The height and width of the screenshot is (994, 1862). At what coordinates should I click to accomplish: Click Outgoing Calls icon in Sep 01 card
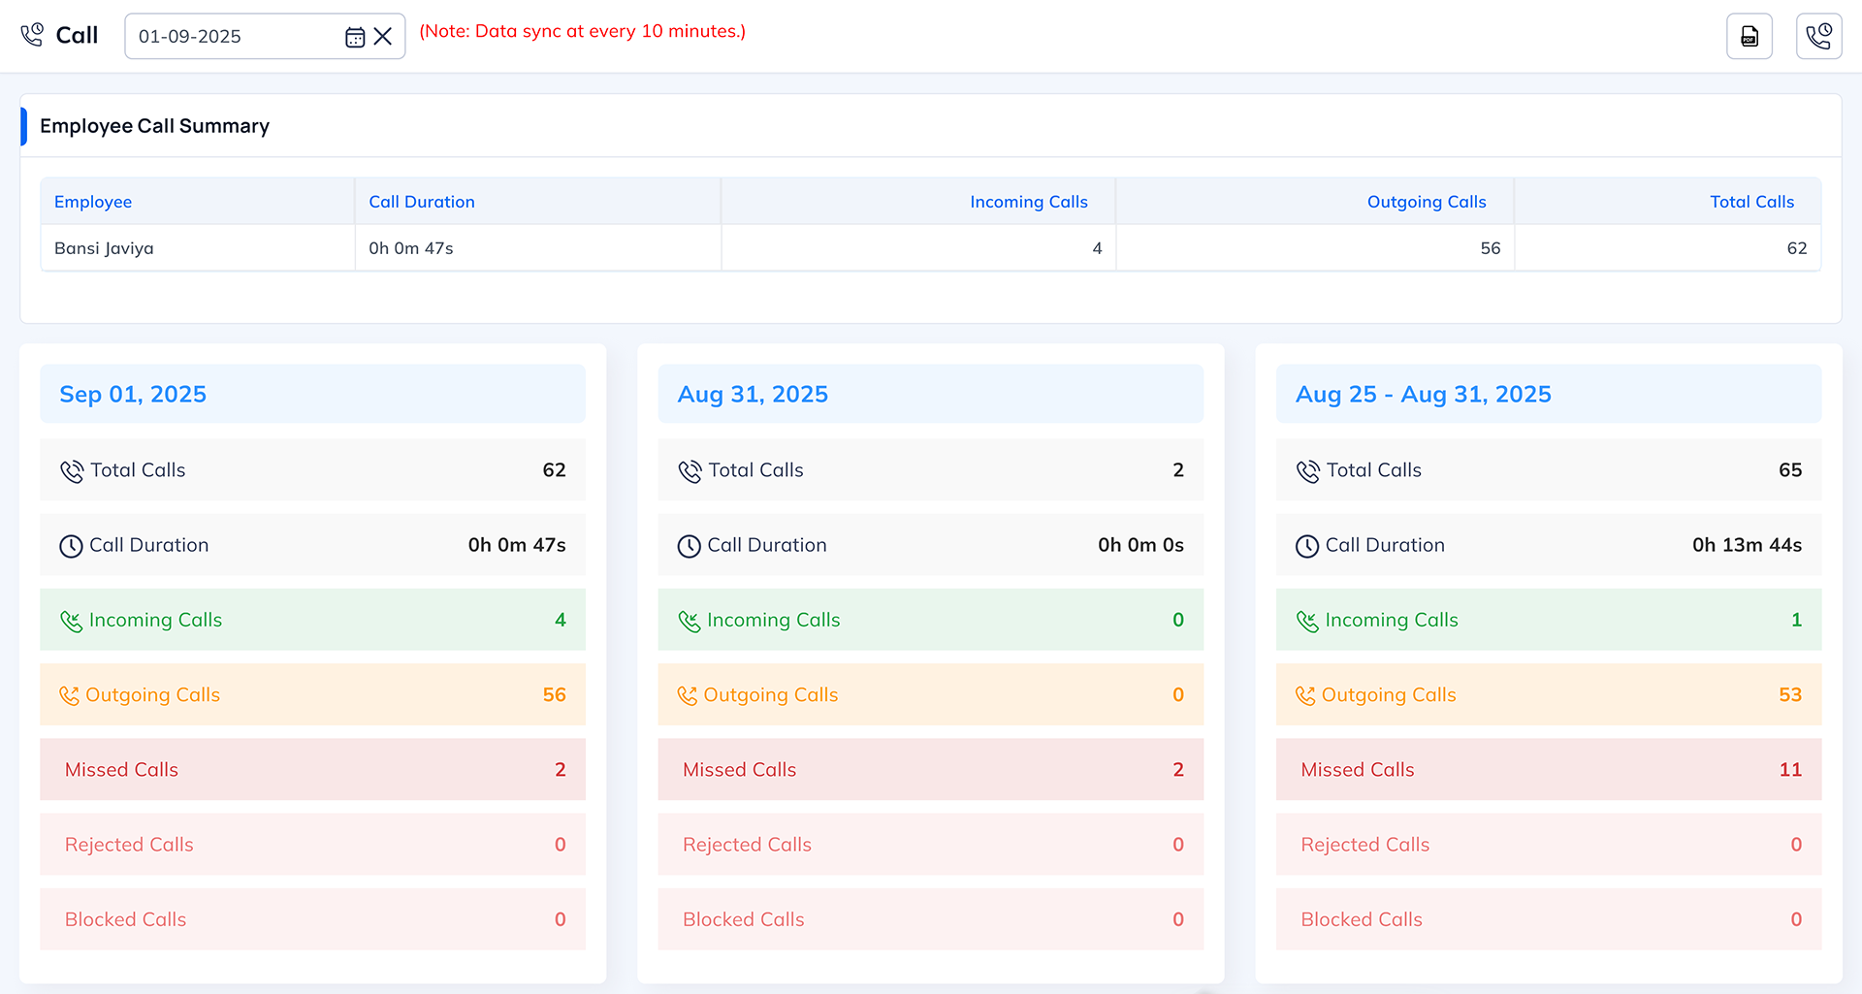pyautogui.click(x=69, y=695)
